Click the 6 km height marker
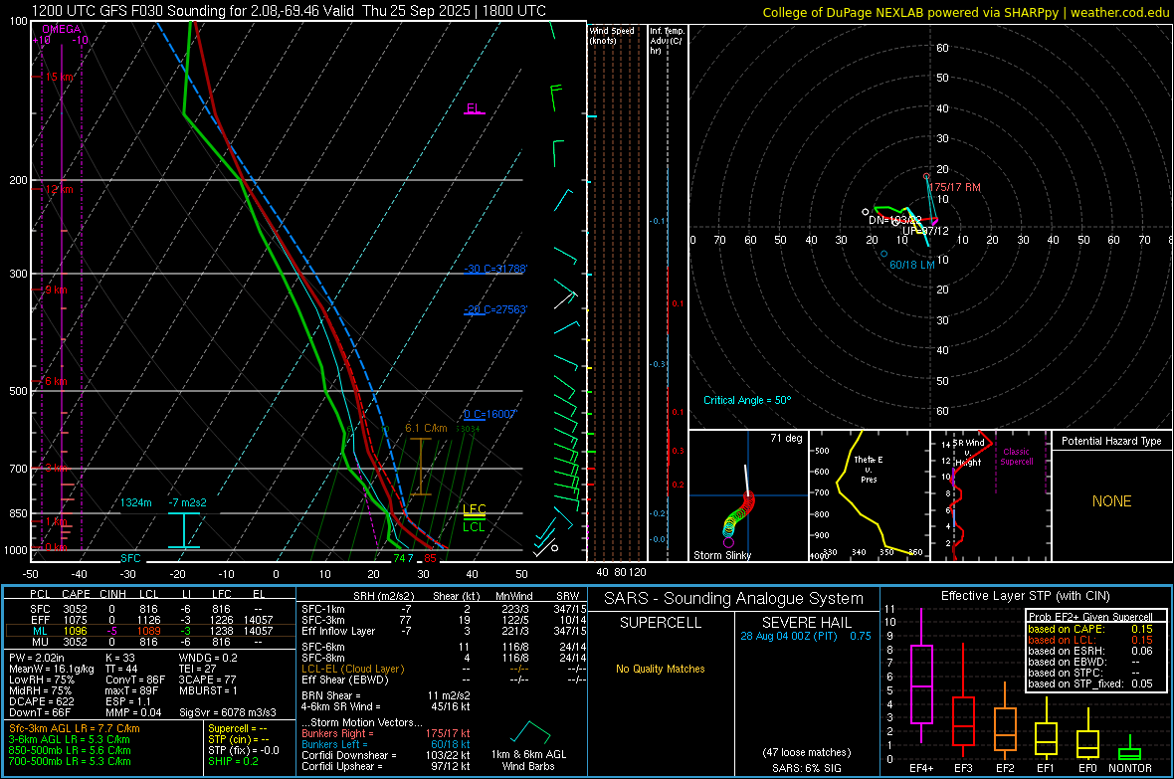The width and height of the screenshot is (1174, 779). [x=56, y=381]
